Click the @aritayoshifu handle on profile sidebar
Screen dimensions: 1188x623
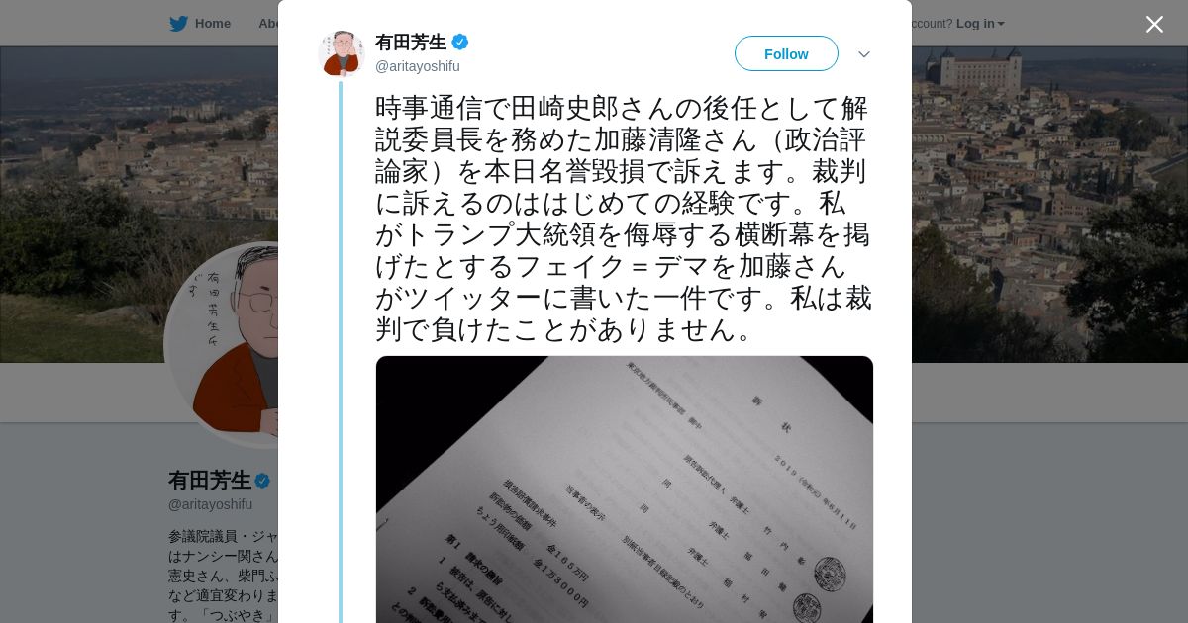click(x=210, y=504)
